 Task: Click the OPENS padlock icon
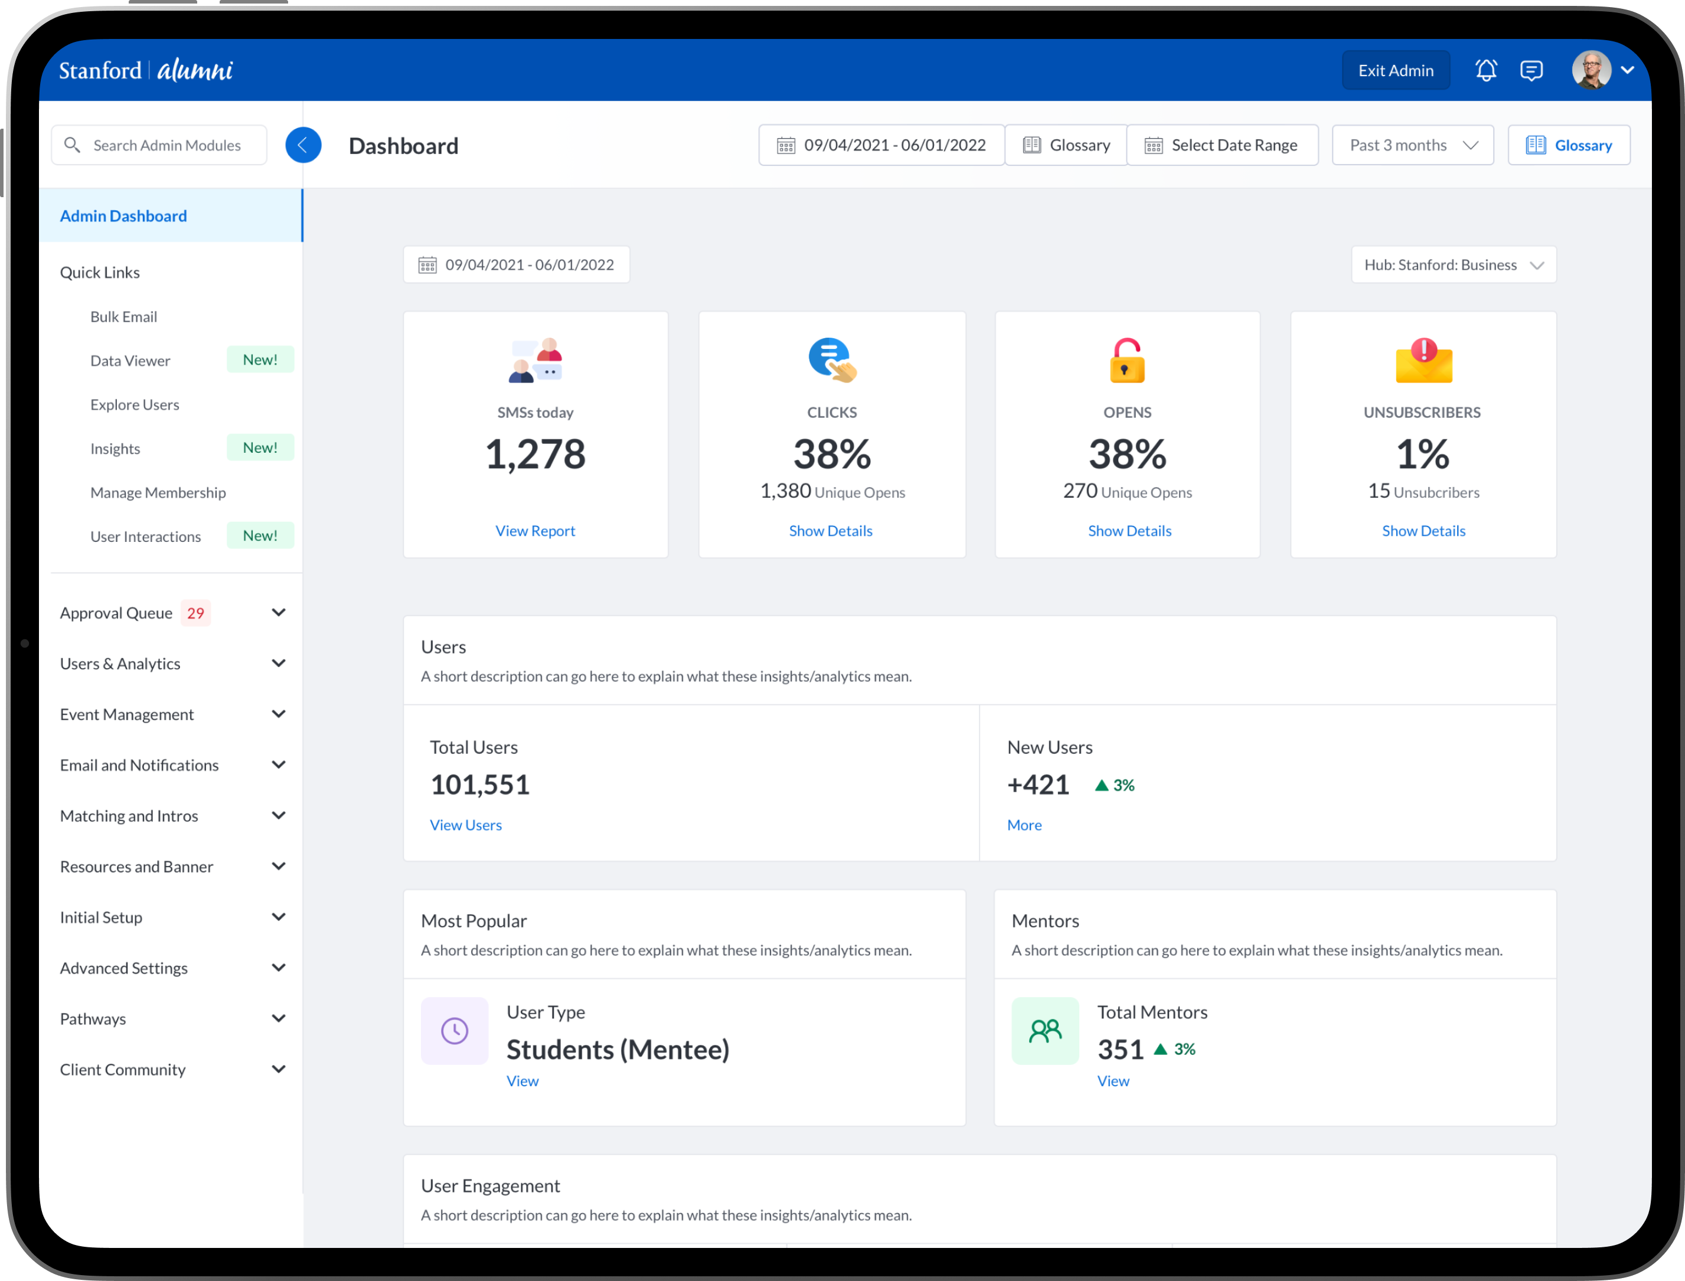click(x=1127, y=360)
